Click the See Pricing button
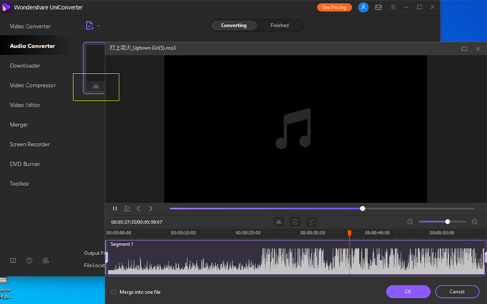Screen dimensions: 487x304 (x=334, y=7)
